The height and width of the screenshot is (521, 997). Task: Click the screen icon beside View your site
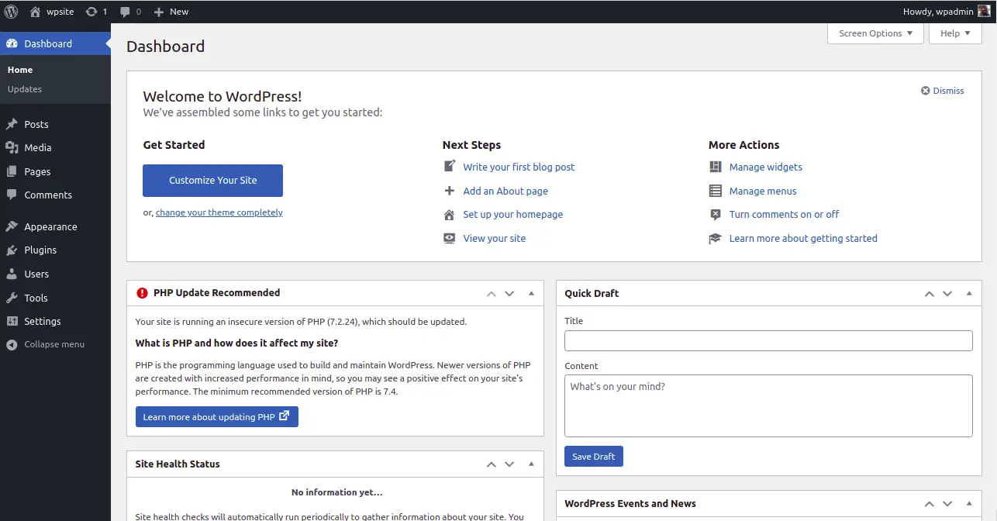(x=450, y=238)
